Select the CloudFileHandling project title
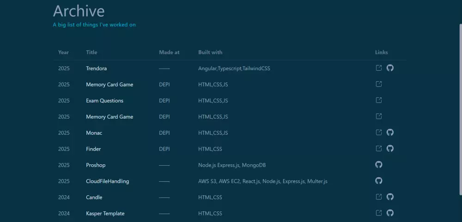Image resolution: width=462 pixels, height=222 pixels. click(x=107, y=181)
